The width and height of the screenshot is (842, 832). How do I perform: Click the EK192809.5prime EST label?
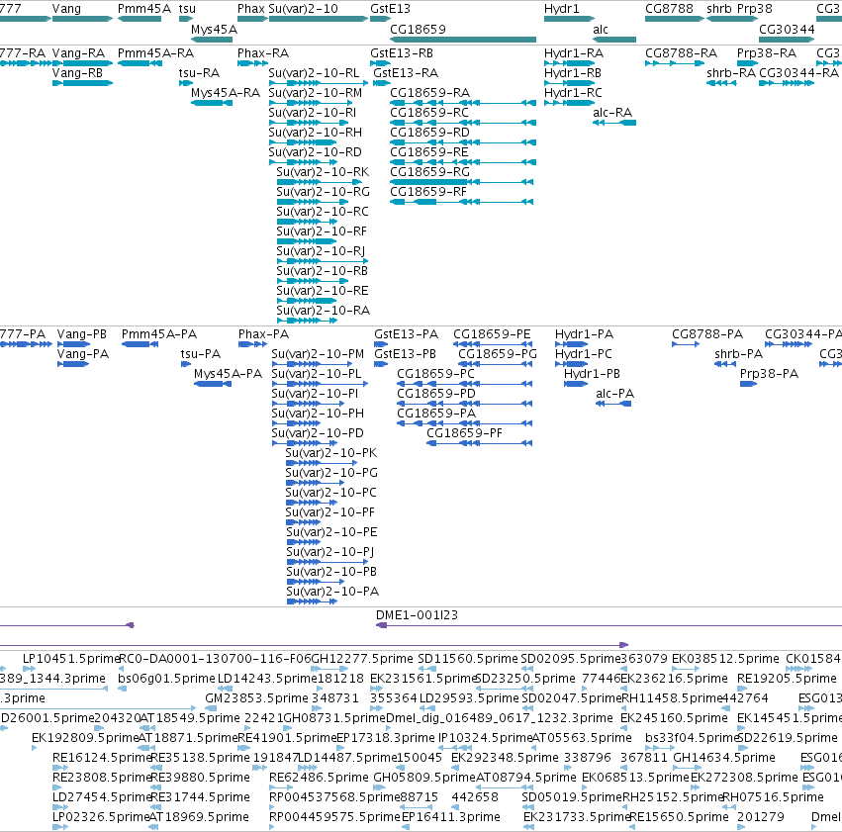pyautogui.click(x=85, y=738)
